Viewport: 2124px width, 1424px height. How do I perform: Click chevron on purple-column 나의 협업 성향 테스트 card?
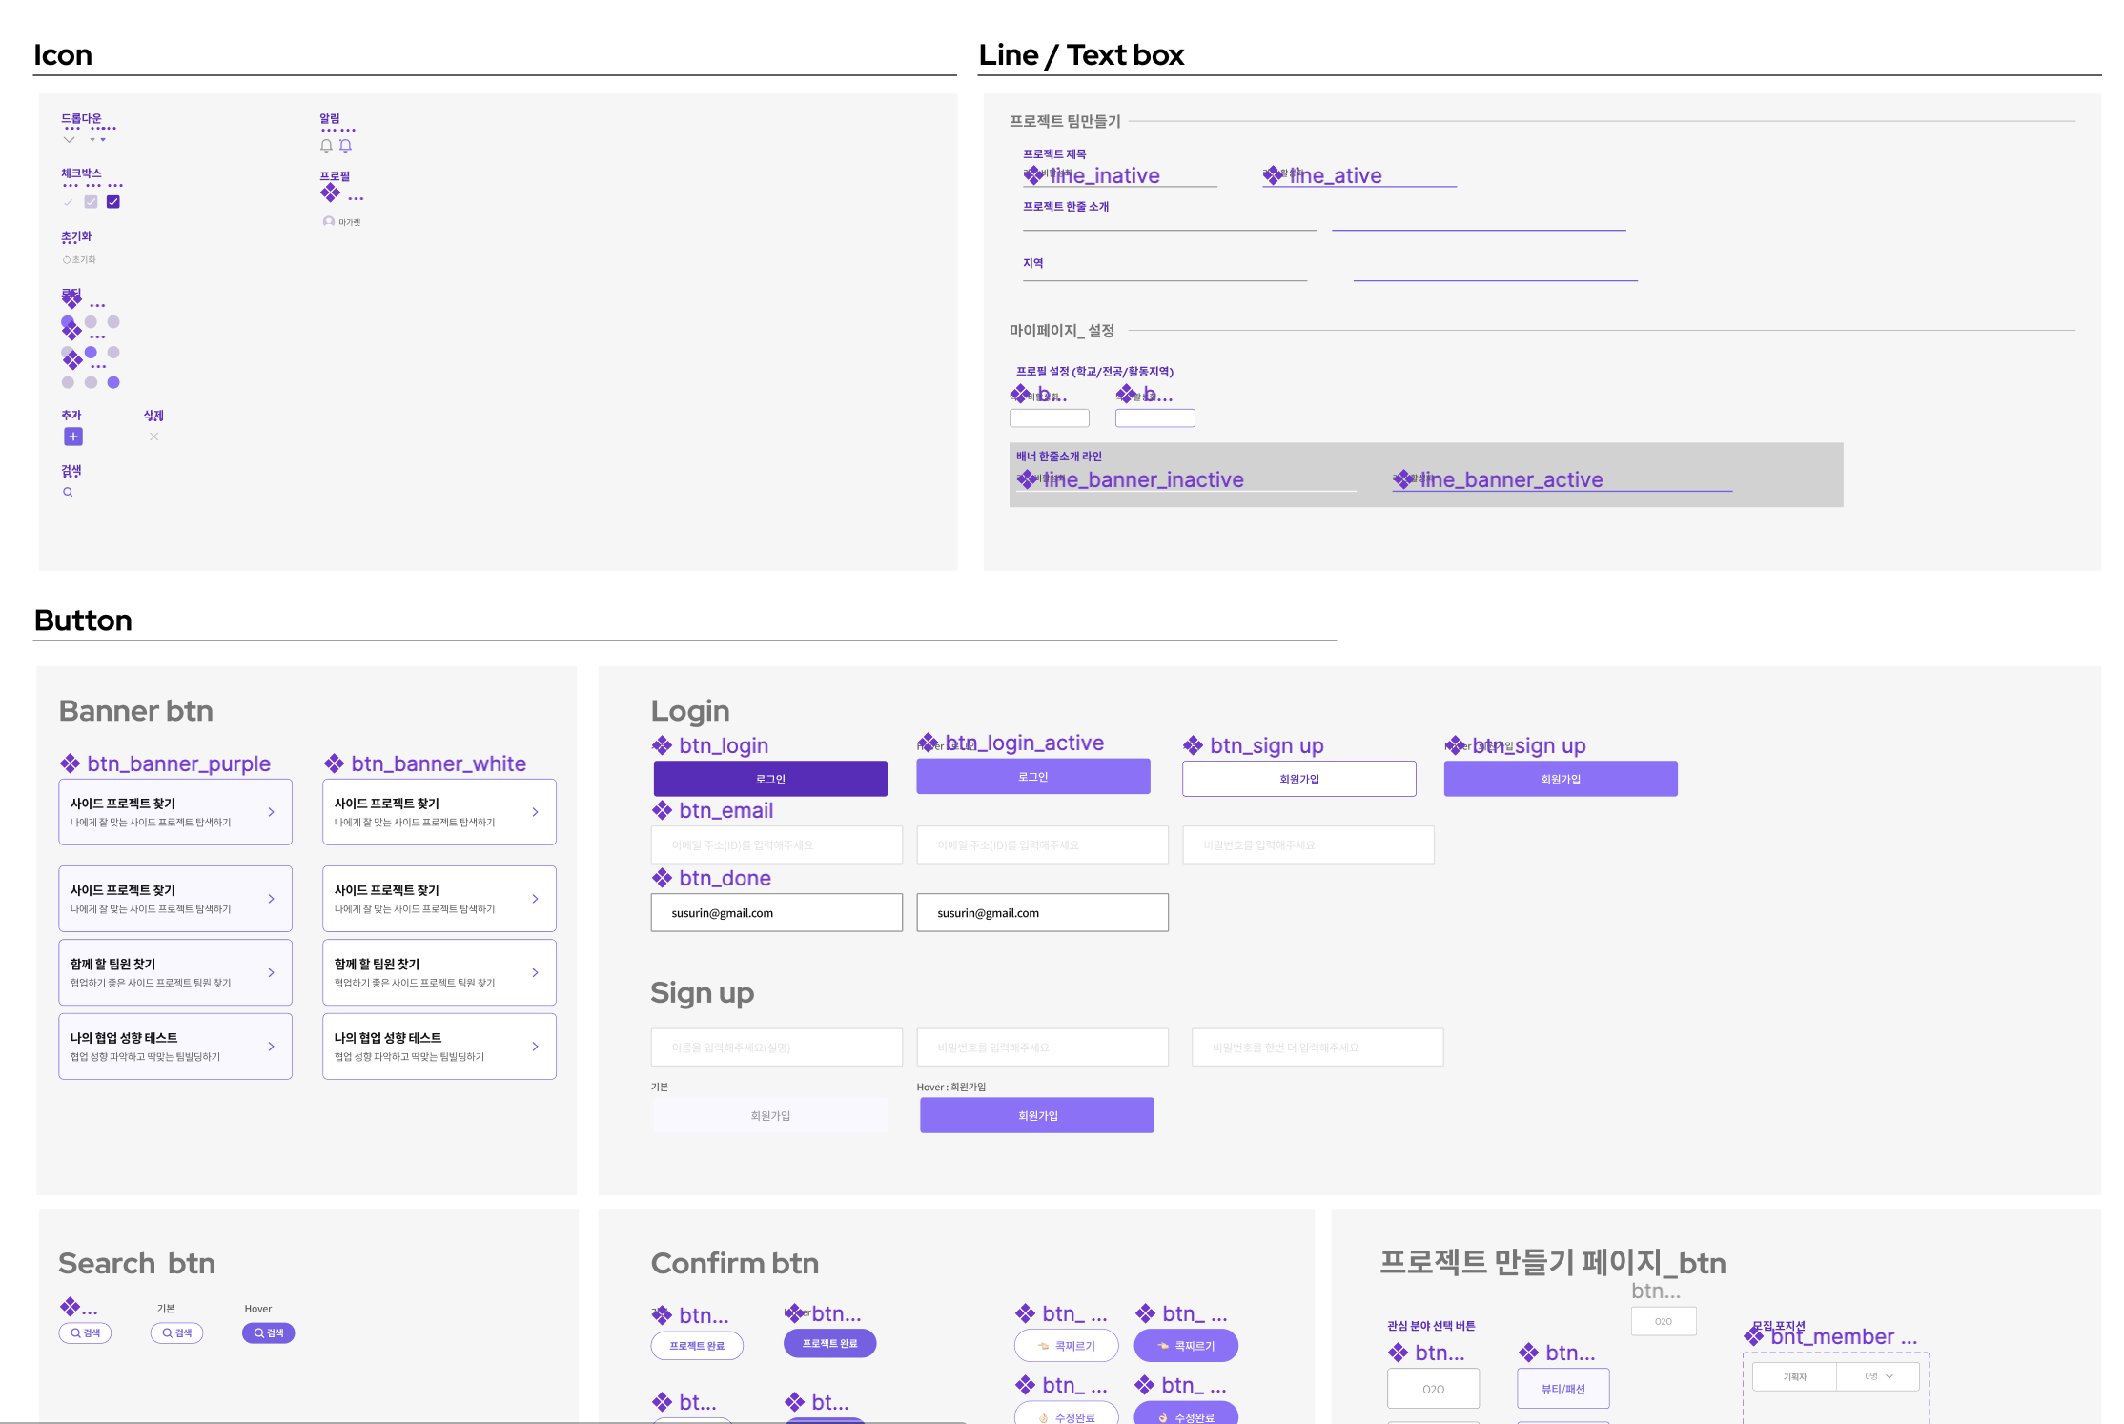point(271,1047)
